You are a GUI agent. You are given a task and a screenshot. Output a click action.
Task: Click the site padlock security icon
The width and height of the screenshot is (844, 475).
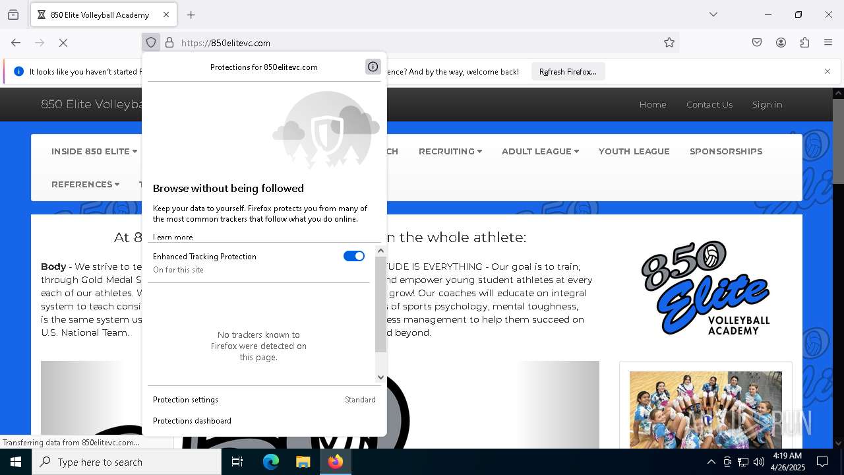pyautogui.click(x=169, y=42)
